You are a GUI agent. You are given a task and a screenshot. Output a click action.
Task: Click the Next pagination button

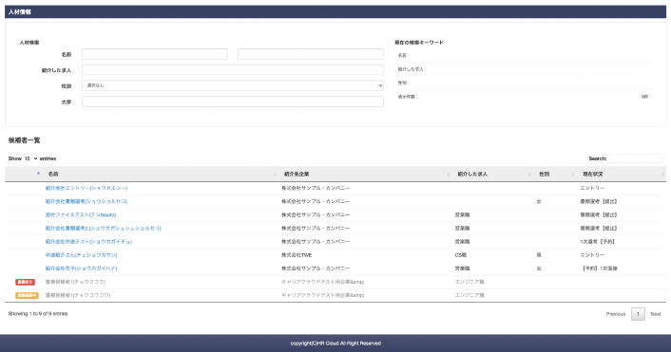(656, 314)
